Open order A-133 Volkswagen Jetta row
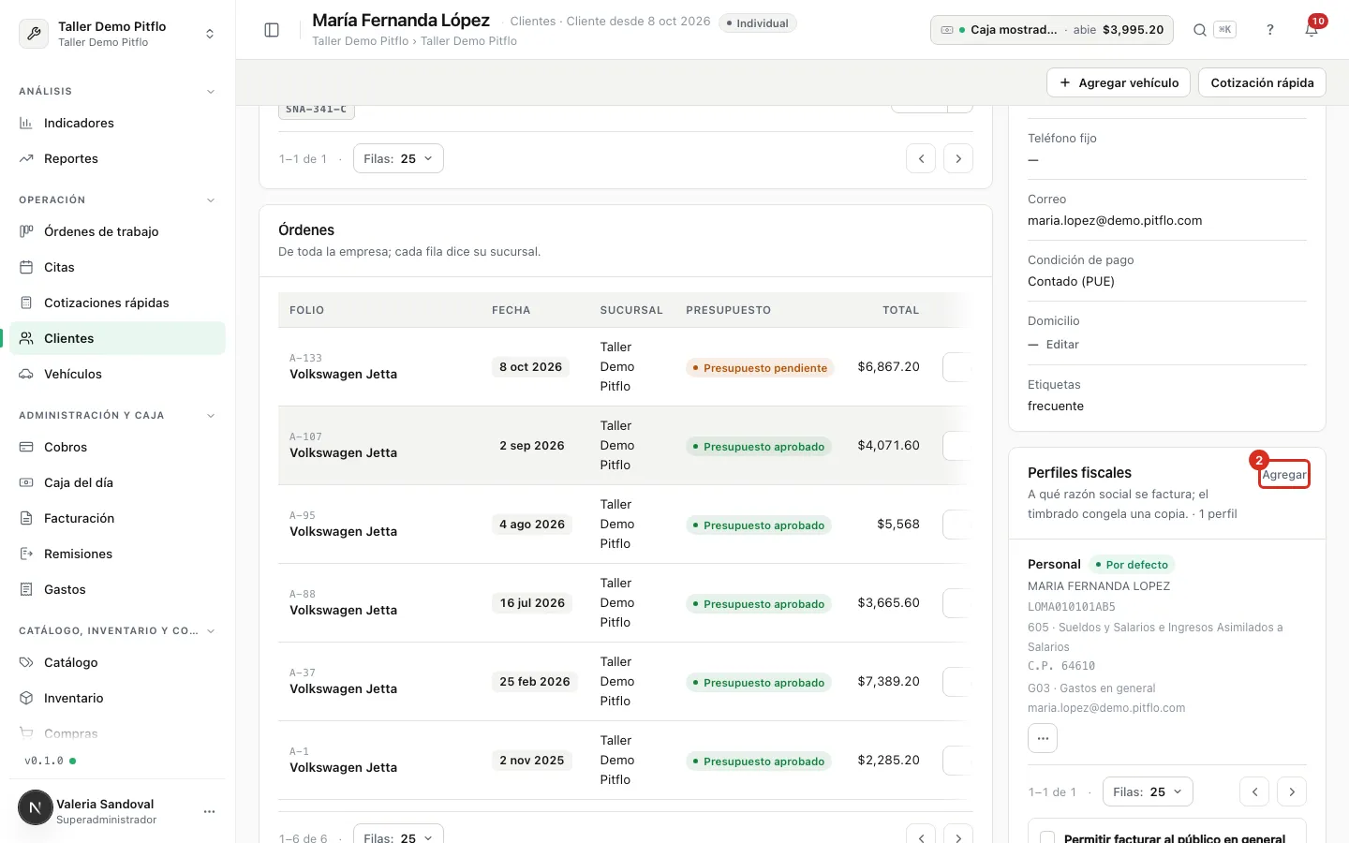Viewport: 1349px width, 843px height. click(x=625, y=366)
